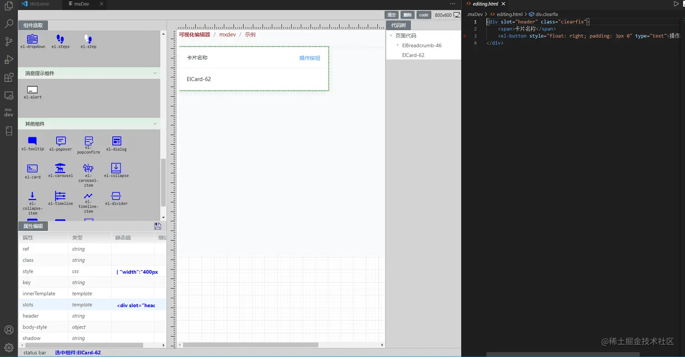Select the 属性编辑 panel tab
Image resolution: width=685 pixels, height=357 pixels.
point(33,226)
